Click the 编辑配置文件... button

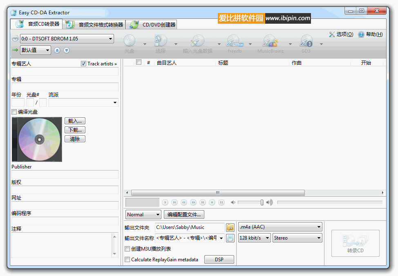pyautogui.click(x=184, y=215)
